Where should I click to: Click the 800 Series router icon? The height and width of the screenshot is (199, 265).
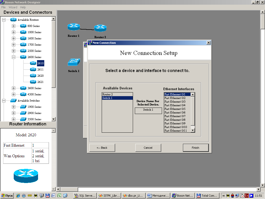tap(23, 26)
